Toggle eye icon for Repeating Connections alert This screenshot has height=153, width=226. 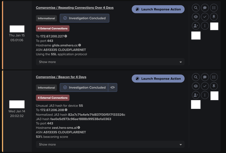click(x=196, y=17)
